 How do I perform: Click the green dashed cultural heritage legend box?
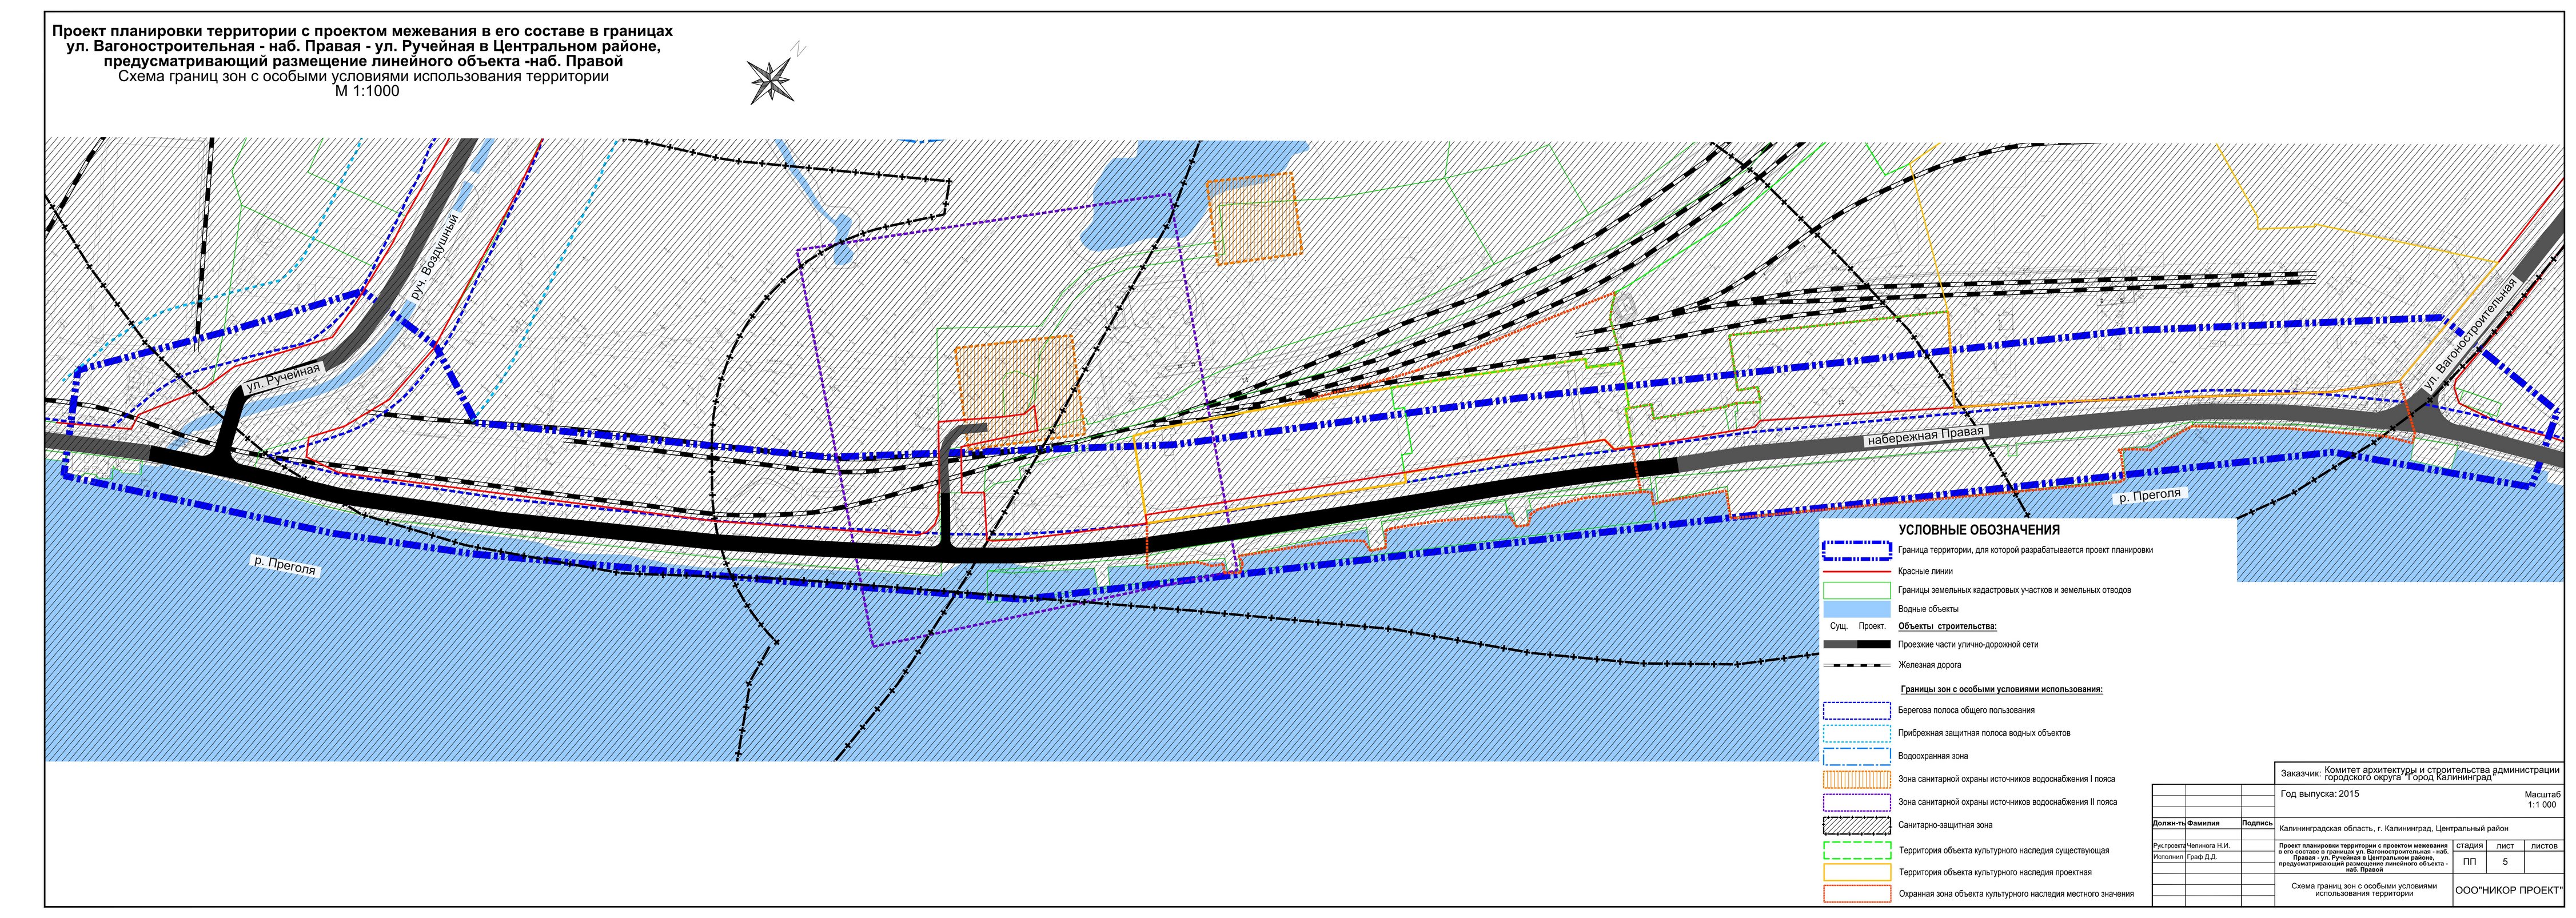(x=1856, y=850)
